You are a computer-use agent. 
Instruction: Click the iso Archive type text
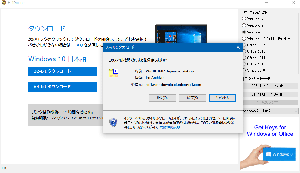coord(155,78)
